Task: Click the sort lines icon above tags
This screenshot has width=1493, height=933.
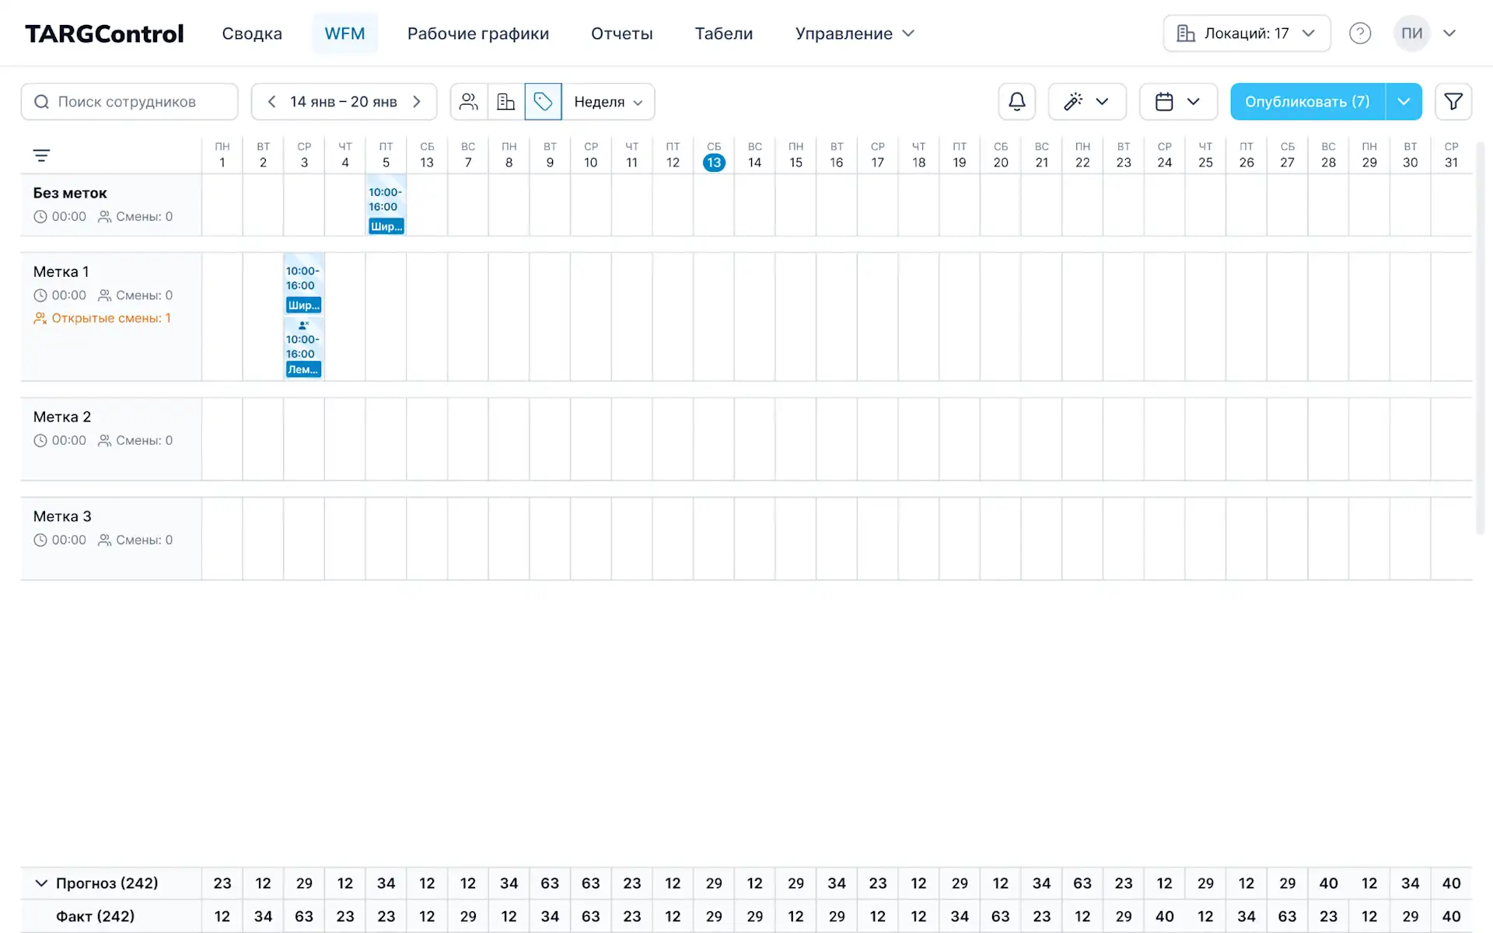Action: coord(41,155)
